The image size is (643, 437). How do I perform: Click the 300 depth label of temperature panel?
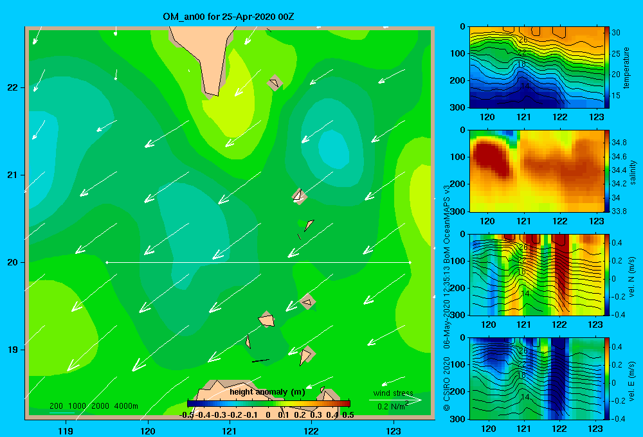(x=458, y=107)
